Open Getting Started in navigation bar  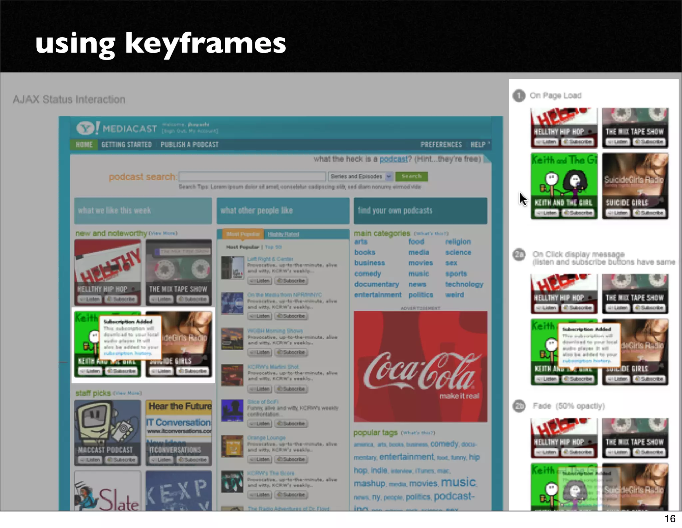click(x=127, y=145)
